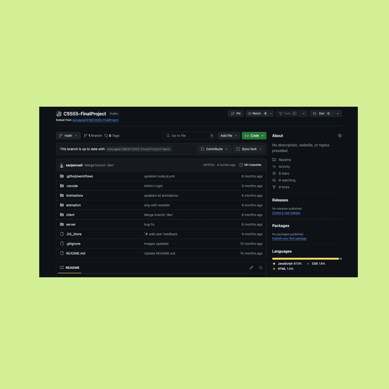
Task: View the 1 Branch link
Action: [x=93, y=135]
